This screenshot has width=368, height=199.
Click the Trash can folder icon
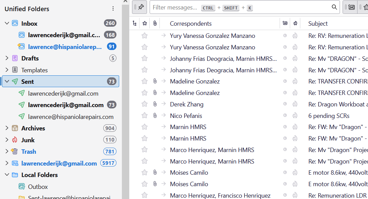tap(14, 151)
